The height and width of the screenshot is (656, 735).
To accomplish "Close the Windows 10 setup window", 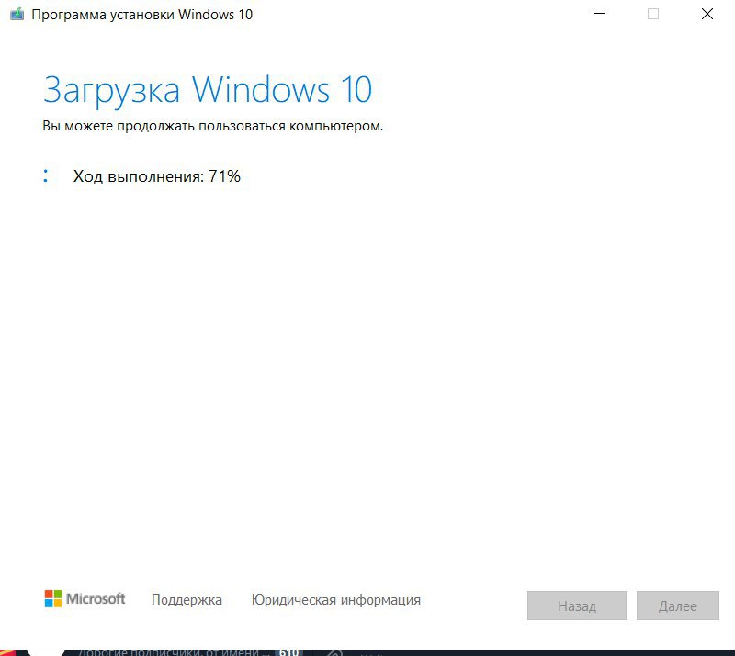I will point(707,14).
